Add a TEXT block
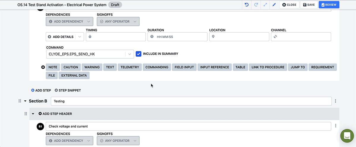The image size is (356, 147). pyautogui.click(x=110, y=67)
